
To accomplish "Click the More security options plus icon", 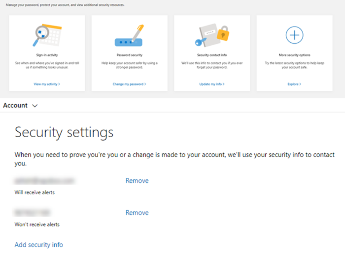I will tap(294, 35).
